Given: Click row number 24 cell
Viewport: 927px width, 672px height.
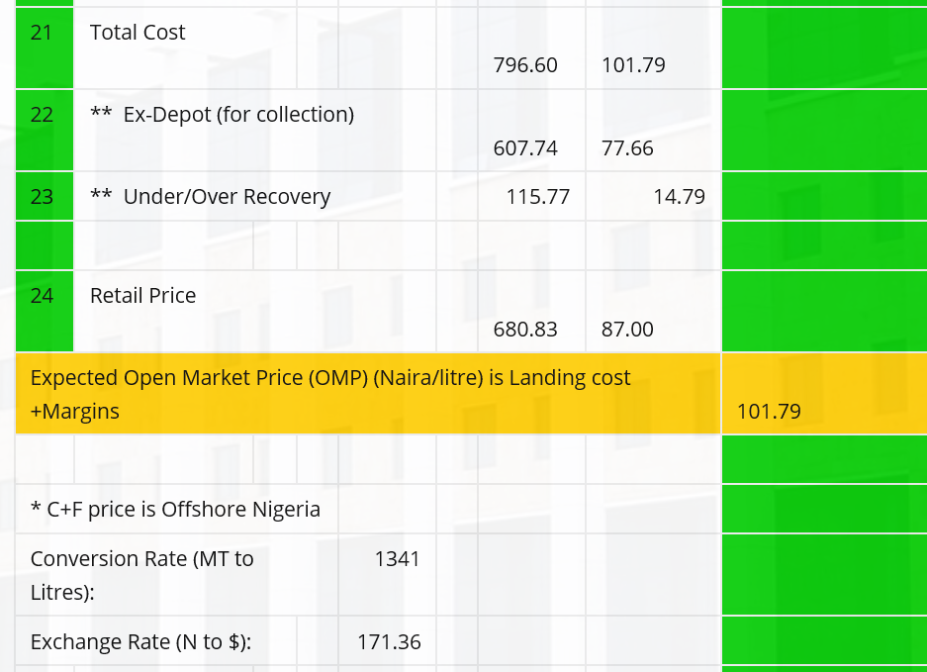Looking at the screenshot, I should pos(42,296).
